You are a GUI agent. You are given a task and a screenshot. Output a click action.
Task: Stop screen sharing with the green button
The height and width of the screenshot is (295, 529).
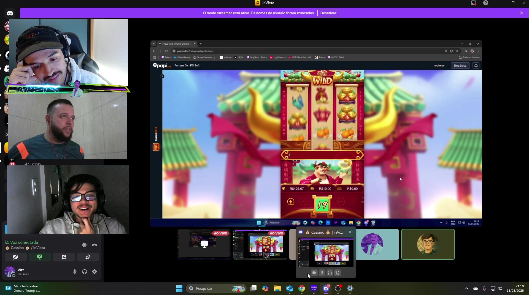(40, 257)
